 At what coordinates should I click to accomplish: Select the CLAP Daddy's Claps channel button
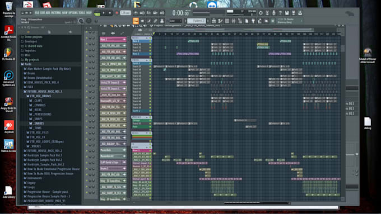[113, 163]
